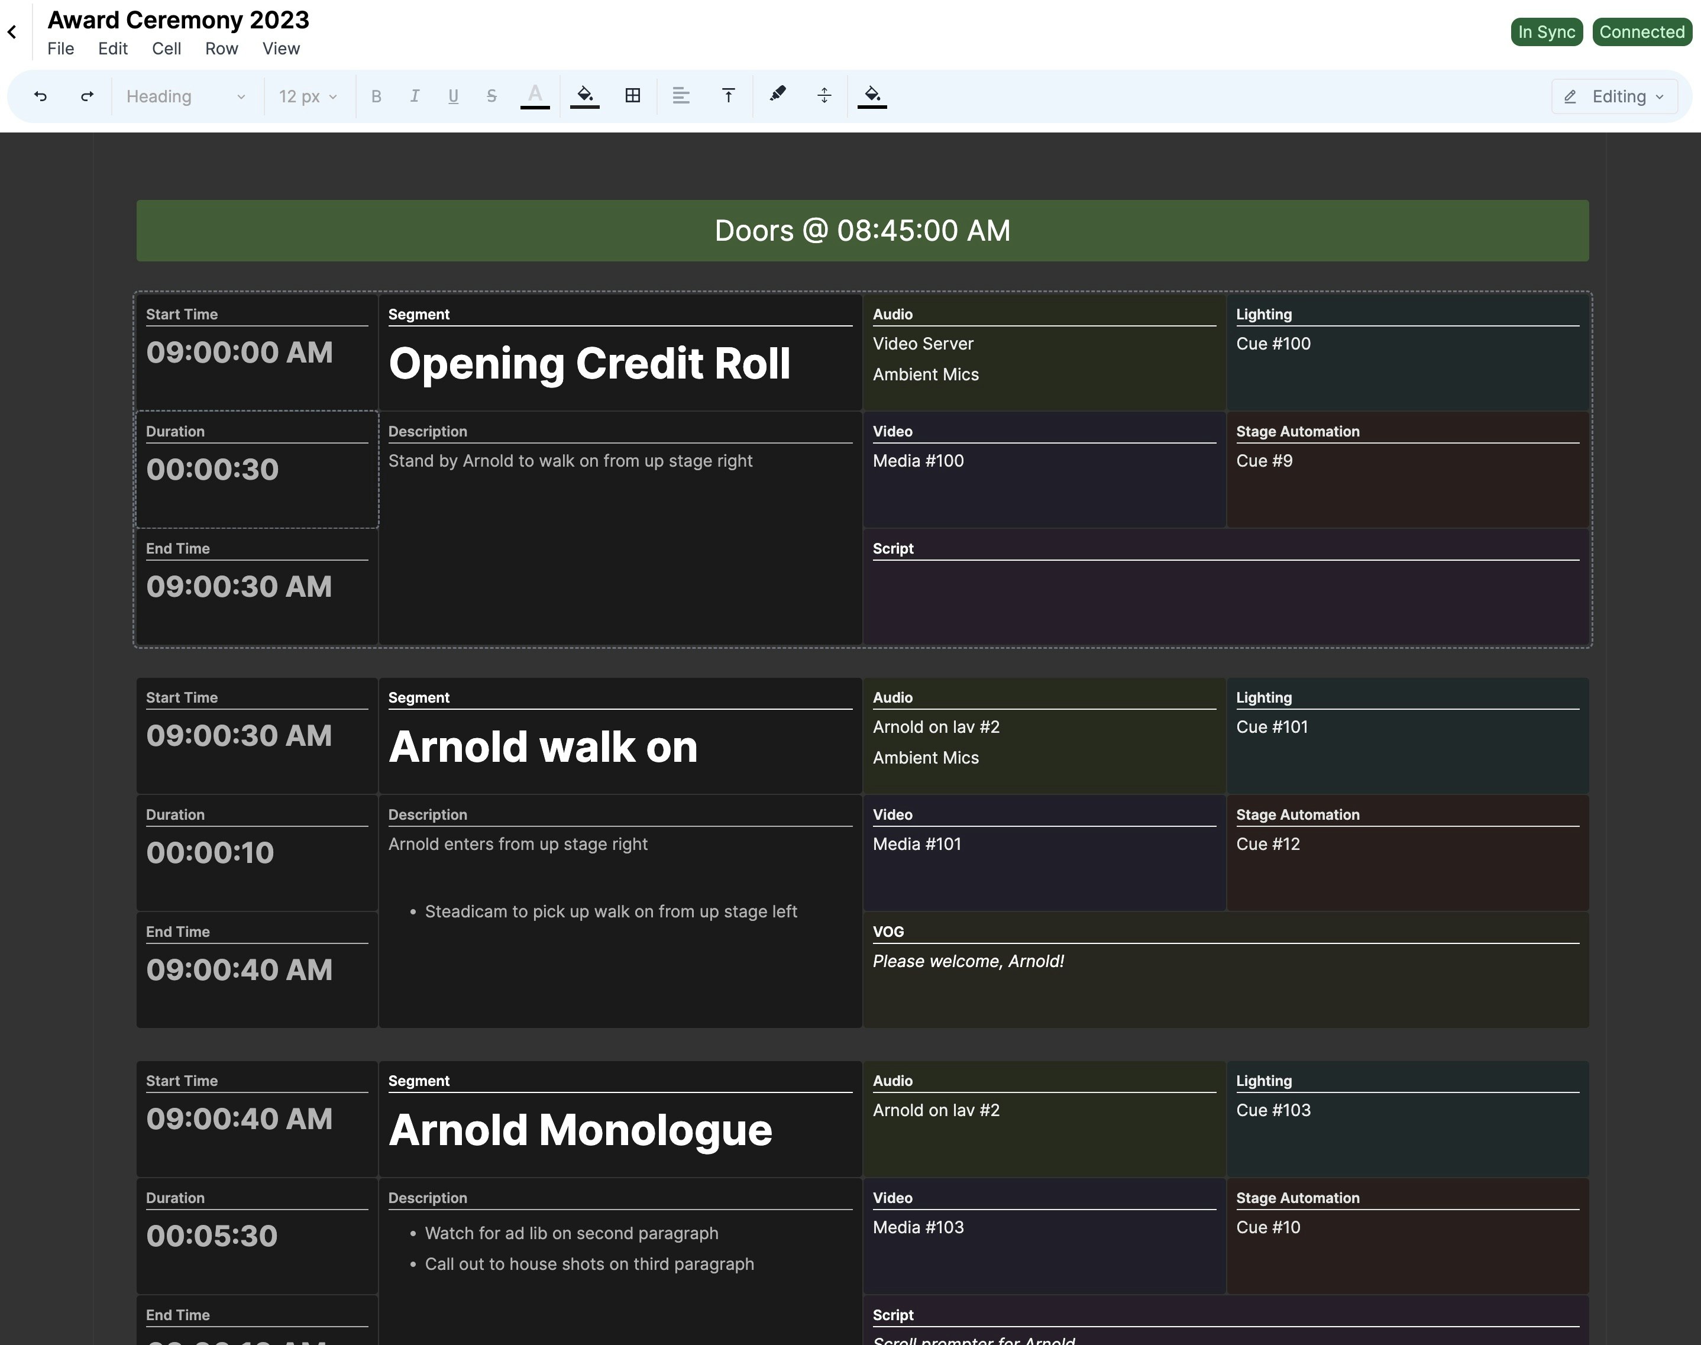The height and width of the screenshot is (1345, 1701).
Task: Open the cell borders grid tool
Action: (632, 95)
